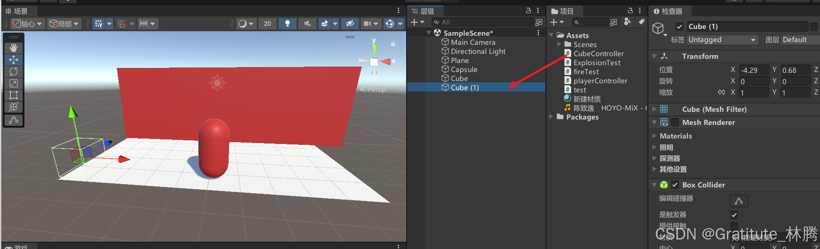Collapse the Assets folder
The width and height of the screenshot is (820, 249).
pyautogui.click(x=551, y=35)
